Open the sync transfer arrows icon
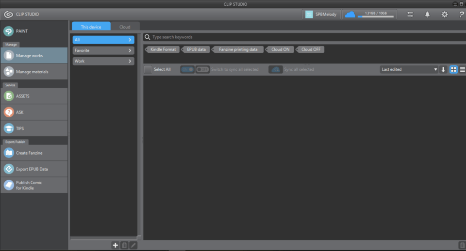The image size is (466, 251). tap(410, 14)
